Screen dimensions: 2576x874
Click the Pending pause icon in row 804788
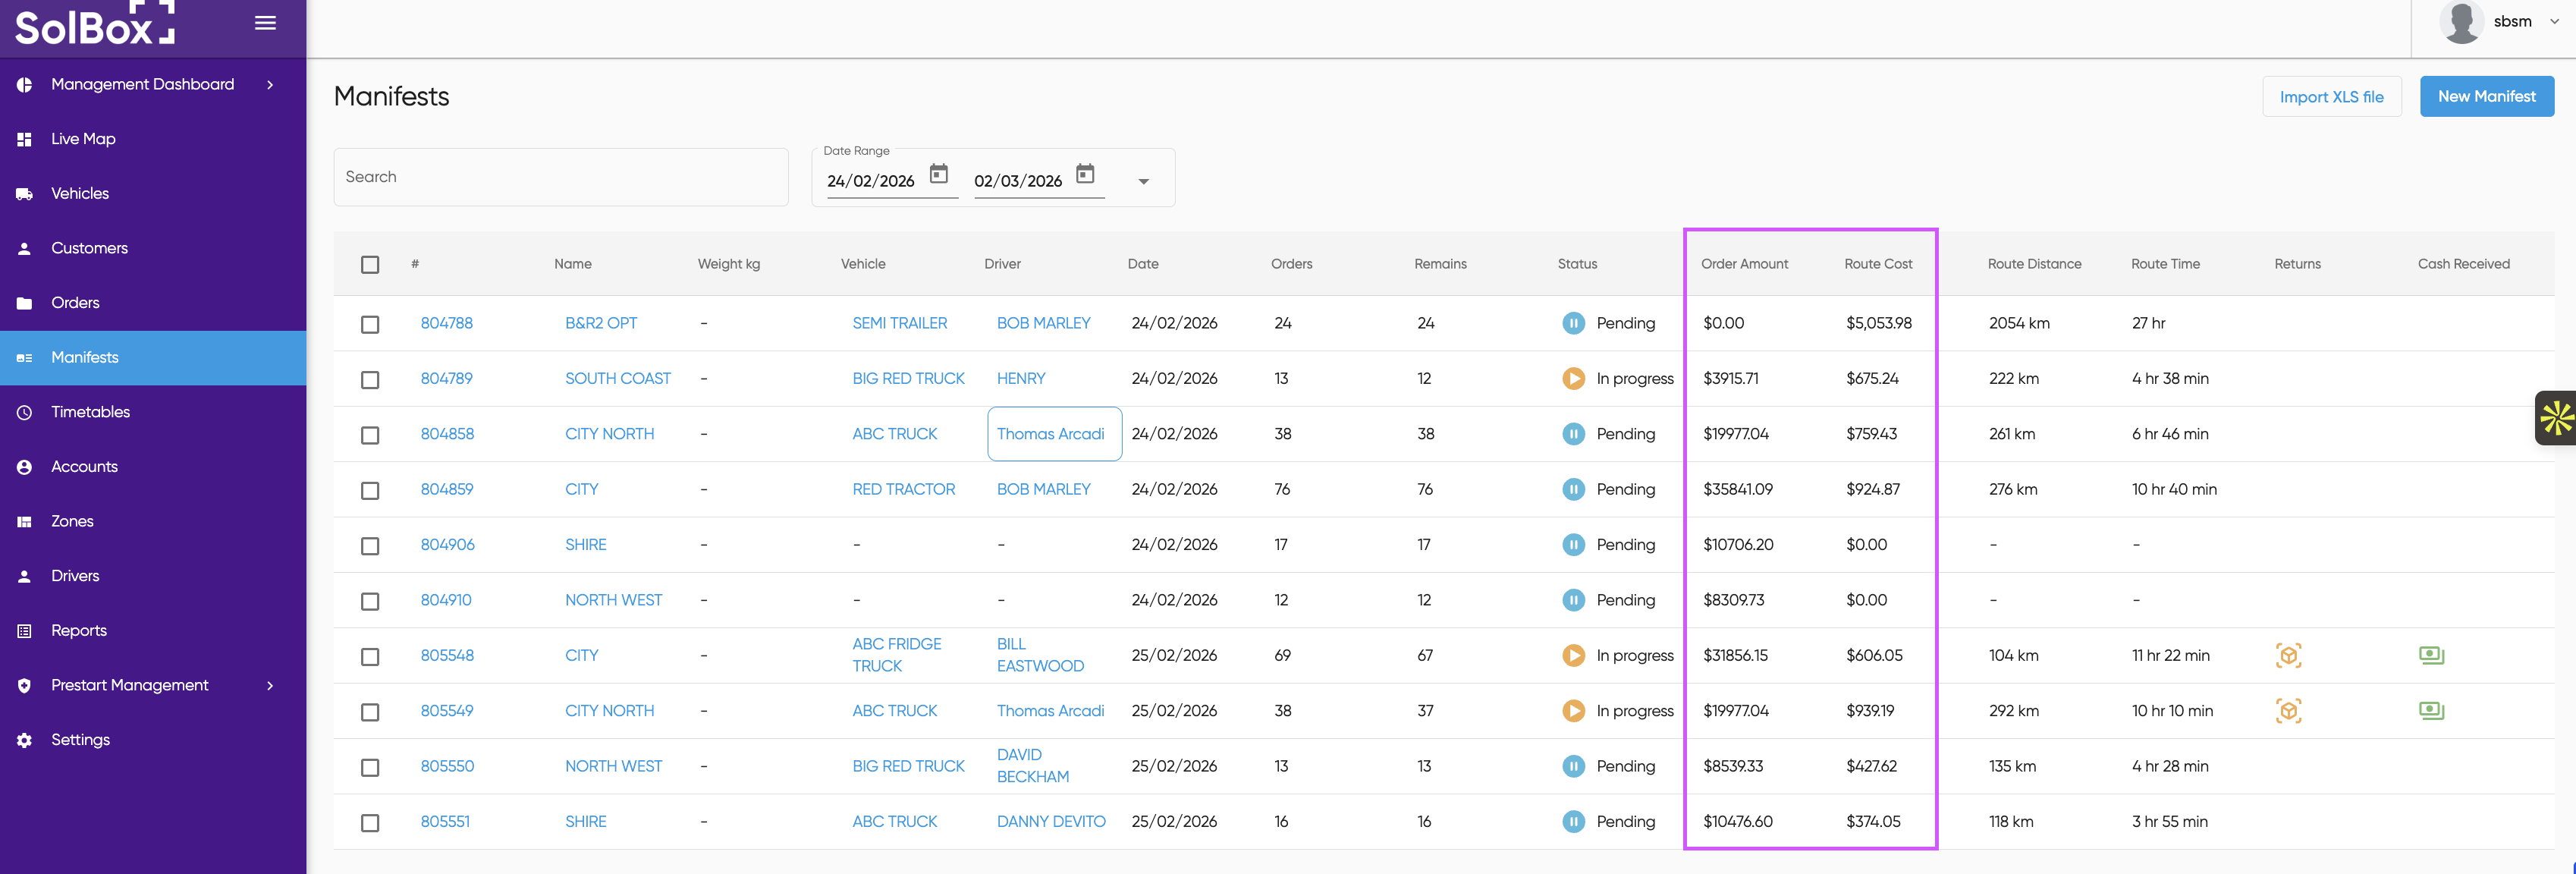coord(1573,323)
